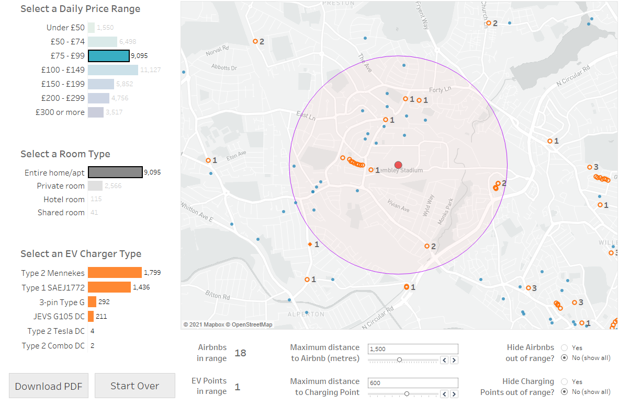This screenshot has width=619, height=407.
Task: Click the Airbnb distance slider's right arrow
Action: pos(454,360)
